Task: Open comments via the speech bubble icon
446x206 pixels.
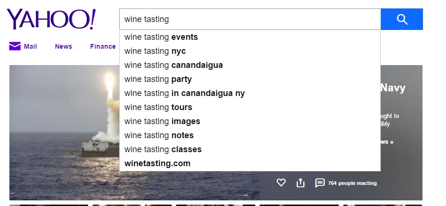Action: 320,183
